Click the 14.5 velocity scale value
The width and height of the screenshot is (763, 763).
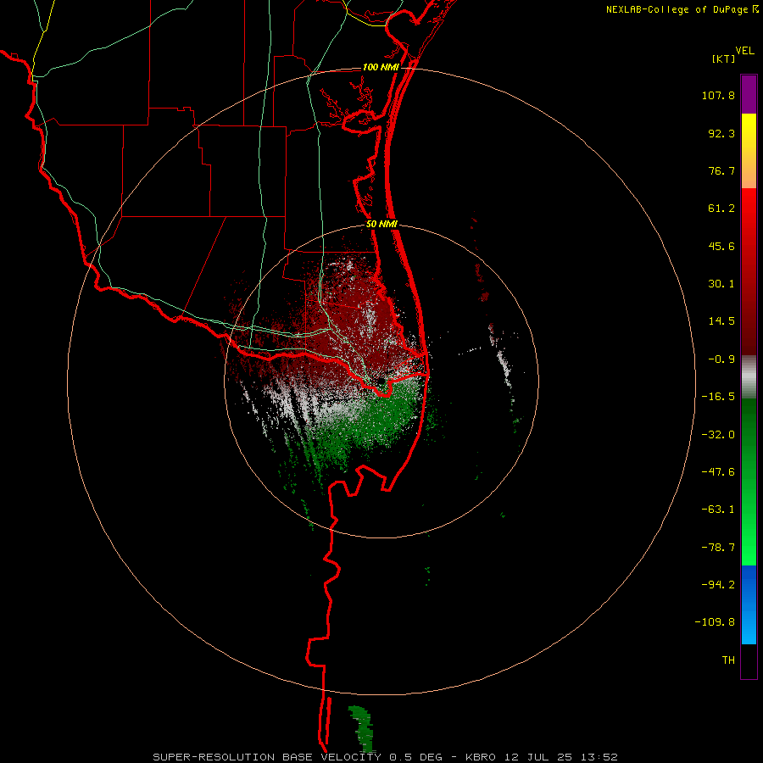(721, 321)
